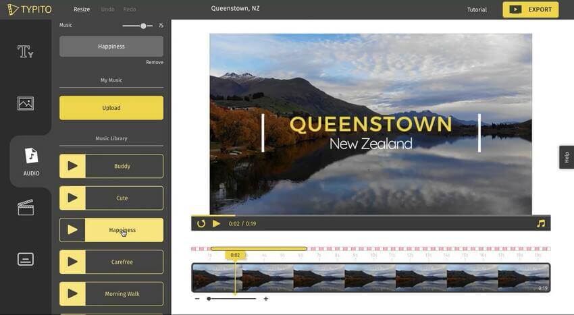Screen dimensions: 574x315
Task: Select the QUEENSTOWN title text on canvas
Action: 371,123
